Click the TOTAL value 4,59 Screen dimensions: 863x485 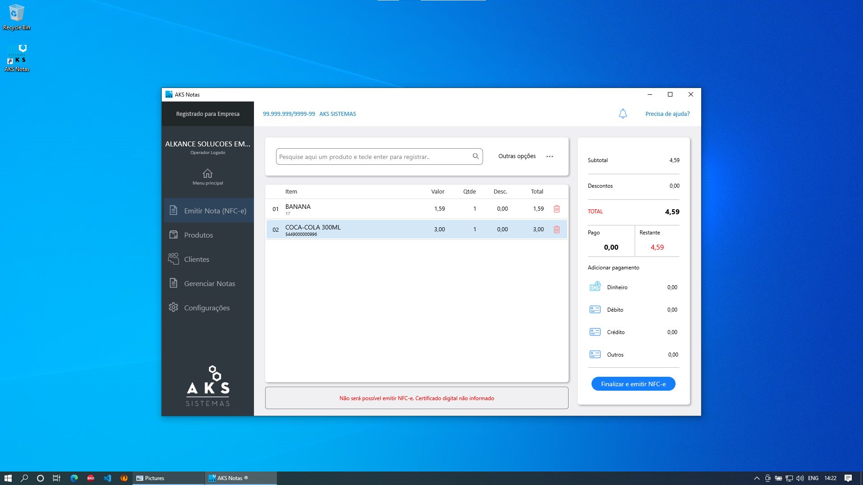[672, 212]
